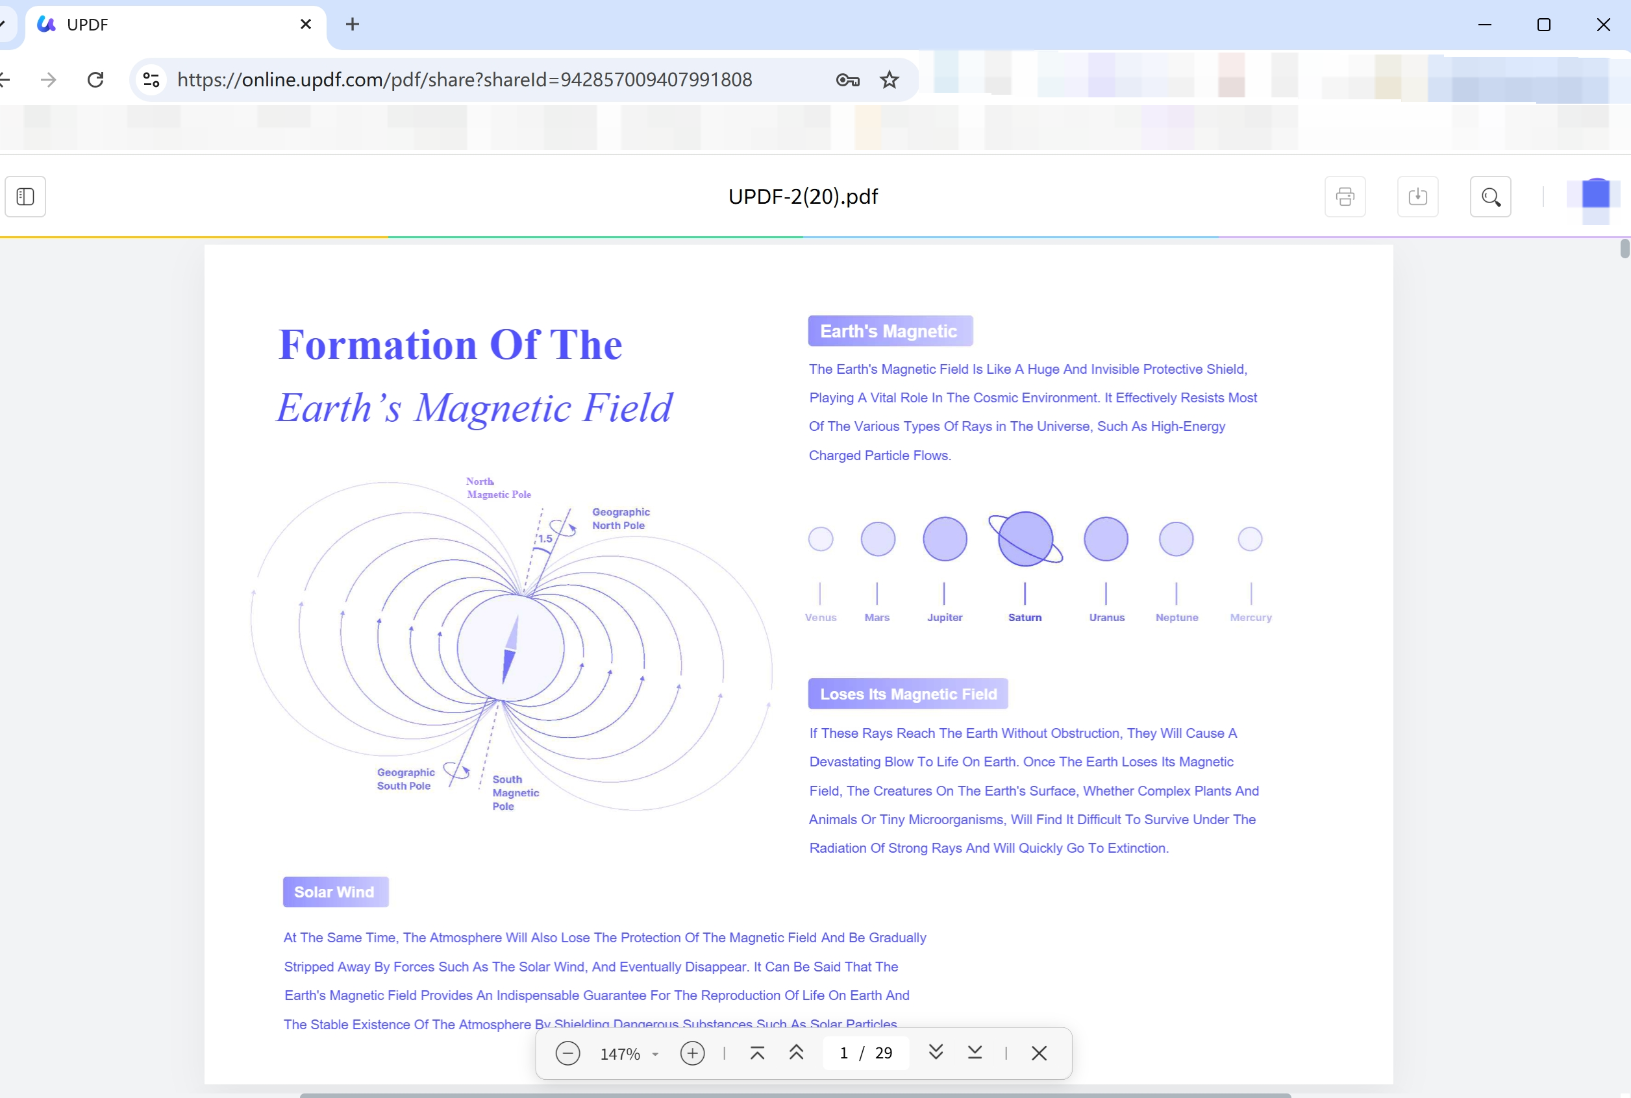Viewport: 1631px width, 1098px height.
Task: Click the Solar Wind heading badge
Action: tap(336, 892)
